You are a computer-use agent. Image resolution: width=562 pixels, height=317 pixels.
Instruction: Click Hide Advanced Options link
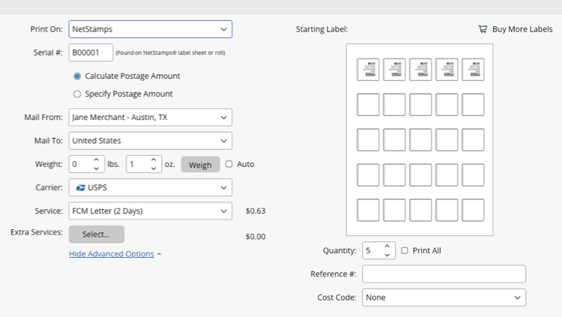click(112, 254)
